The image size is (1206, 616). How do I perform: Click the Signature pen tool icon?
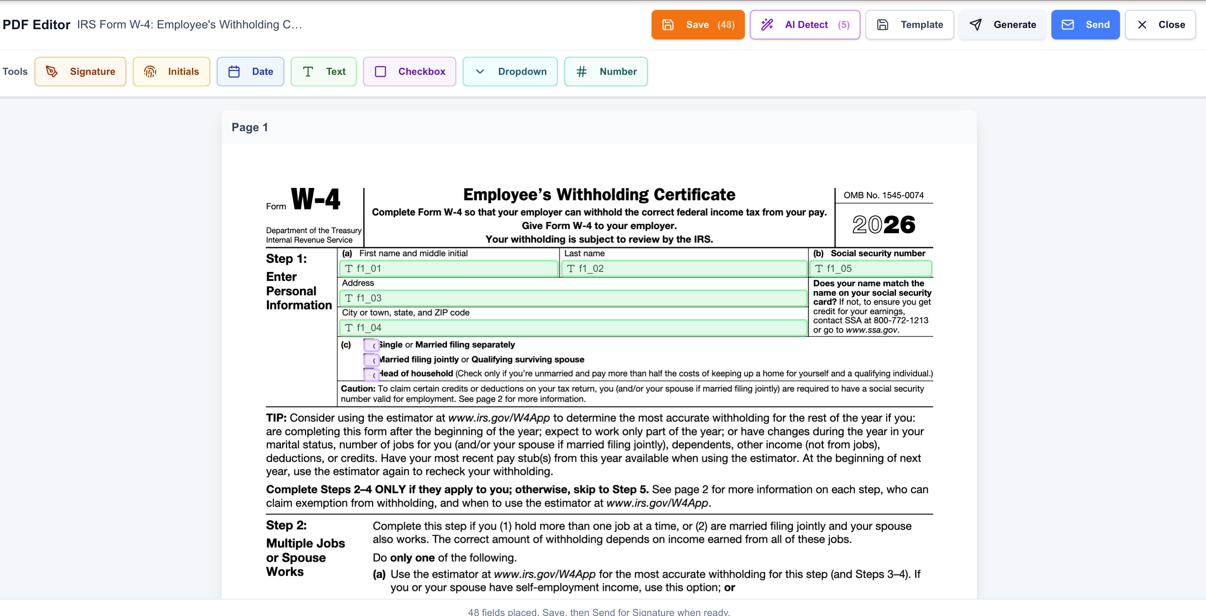52,72
